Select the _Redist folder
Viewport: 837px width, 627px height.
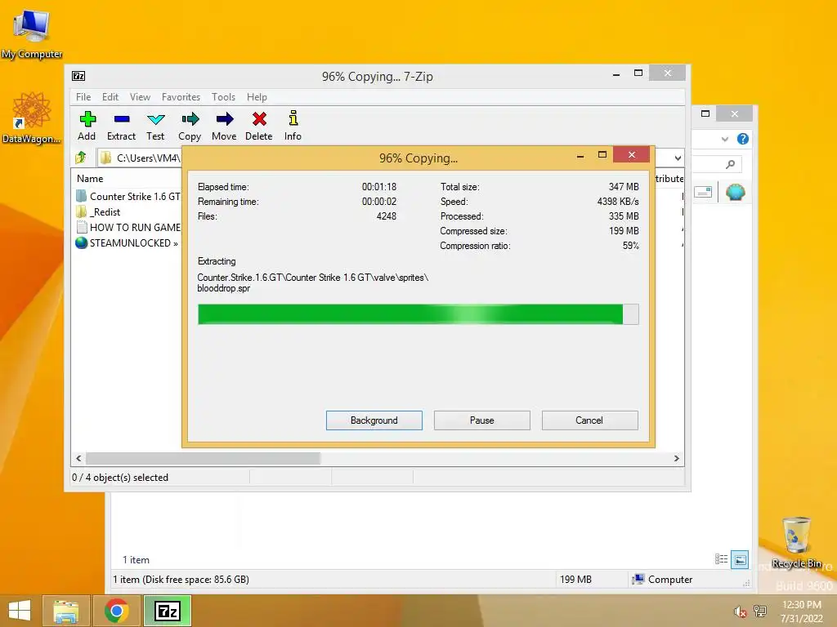coord(98,211)
